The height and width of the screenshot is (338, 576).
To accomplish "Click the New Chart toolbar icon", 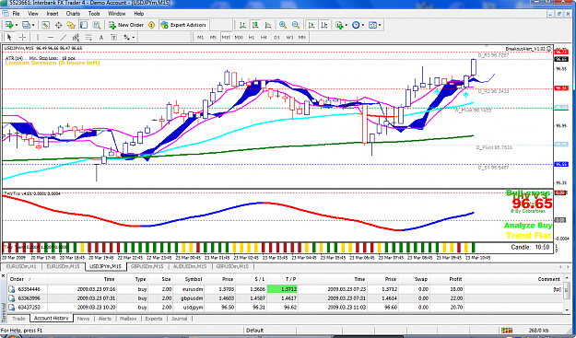I will click(x=9, y=25).
